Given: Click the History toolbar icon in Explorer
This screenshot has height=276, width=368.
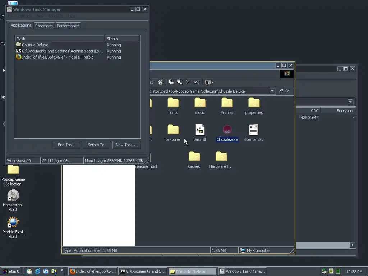Looking at the screenshot, I should (161, 82).
